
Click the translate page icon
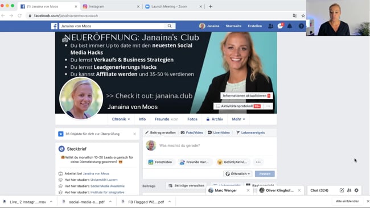pos(295,16)
